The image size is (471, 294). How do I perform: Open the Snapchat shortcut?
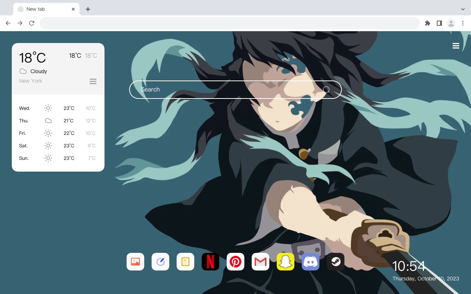click(x=286, y=262)
